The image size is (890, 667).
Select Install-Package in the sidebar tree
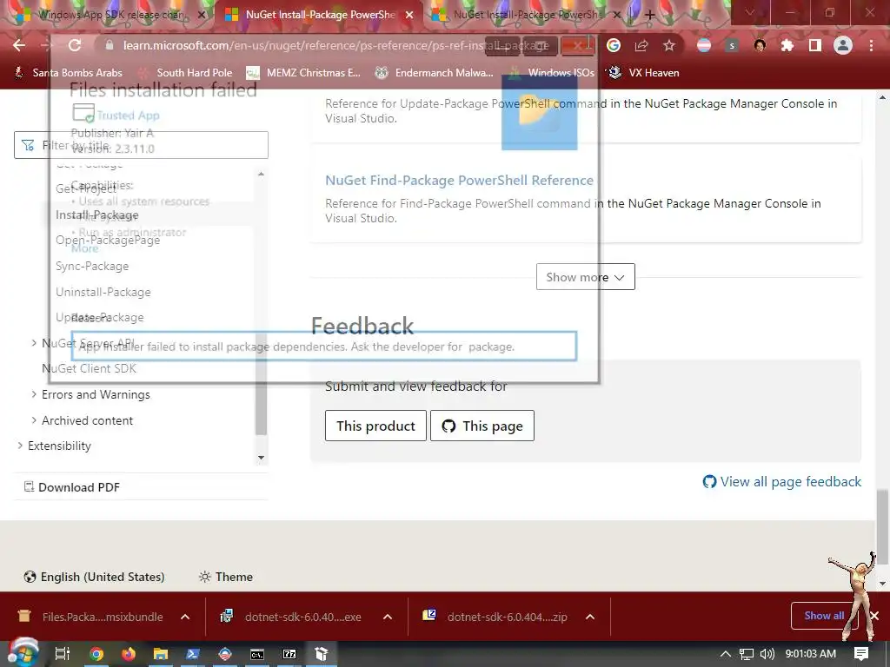point(97,215)
